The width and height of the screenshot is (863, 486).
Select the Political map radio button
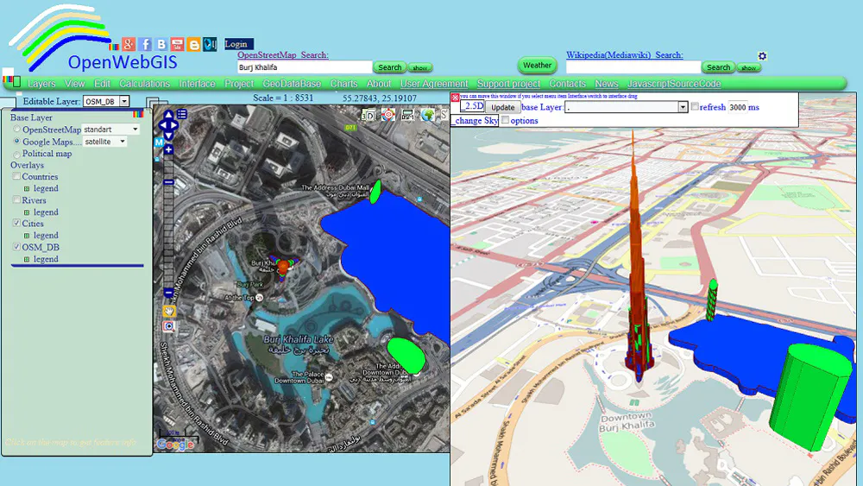[x=16, y=154]
